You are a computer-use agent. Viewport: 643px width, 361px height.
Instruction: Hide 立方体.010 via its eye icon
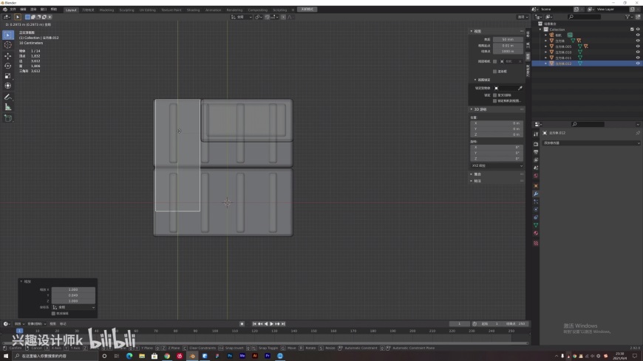pos(638,52)
